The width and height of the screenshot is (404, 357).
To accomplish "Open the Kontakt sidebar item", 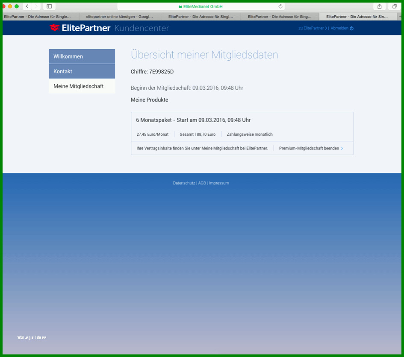I will [82, 71].
